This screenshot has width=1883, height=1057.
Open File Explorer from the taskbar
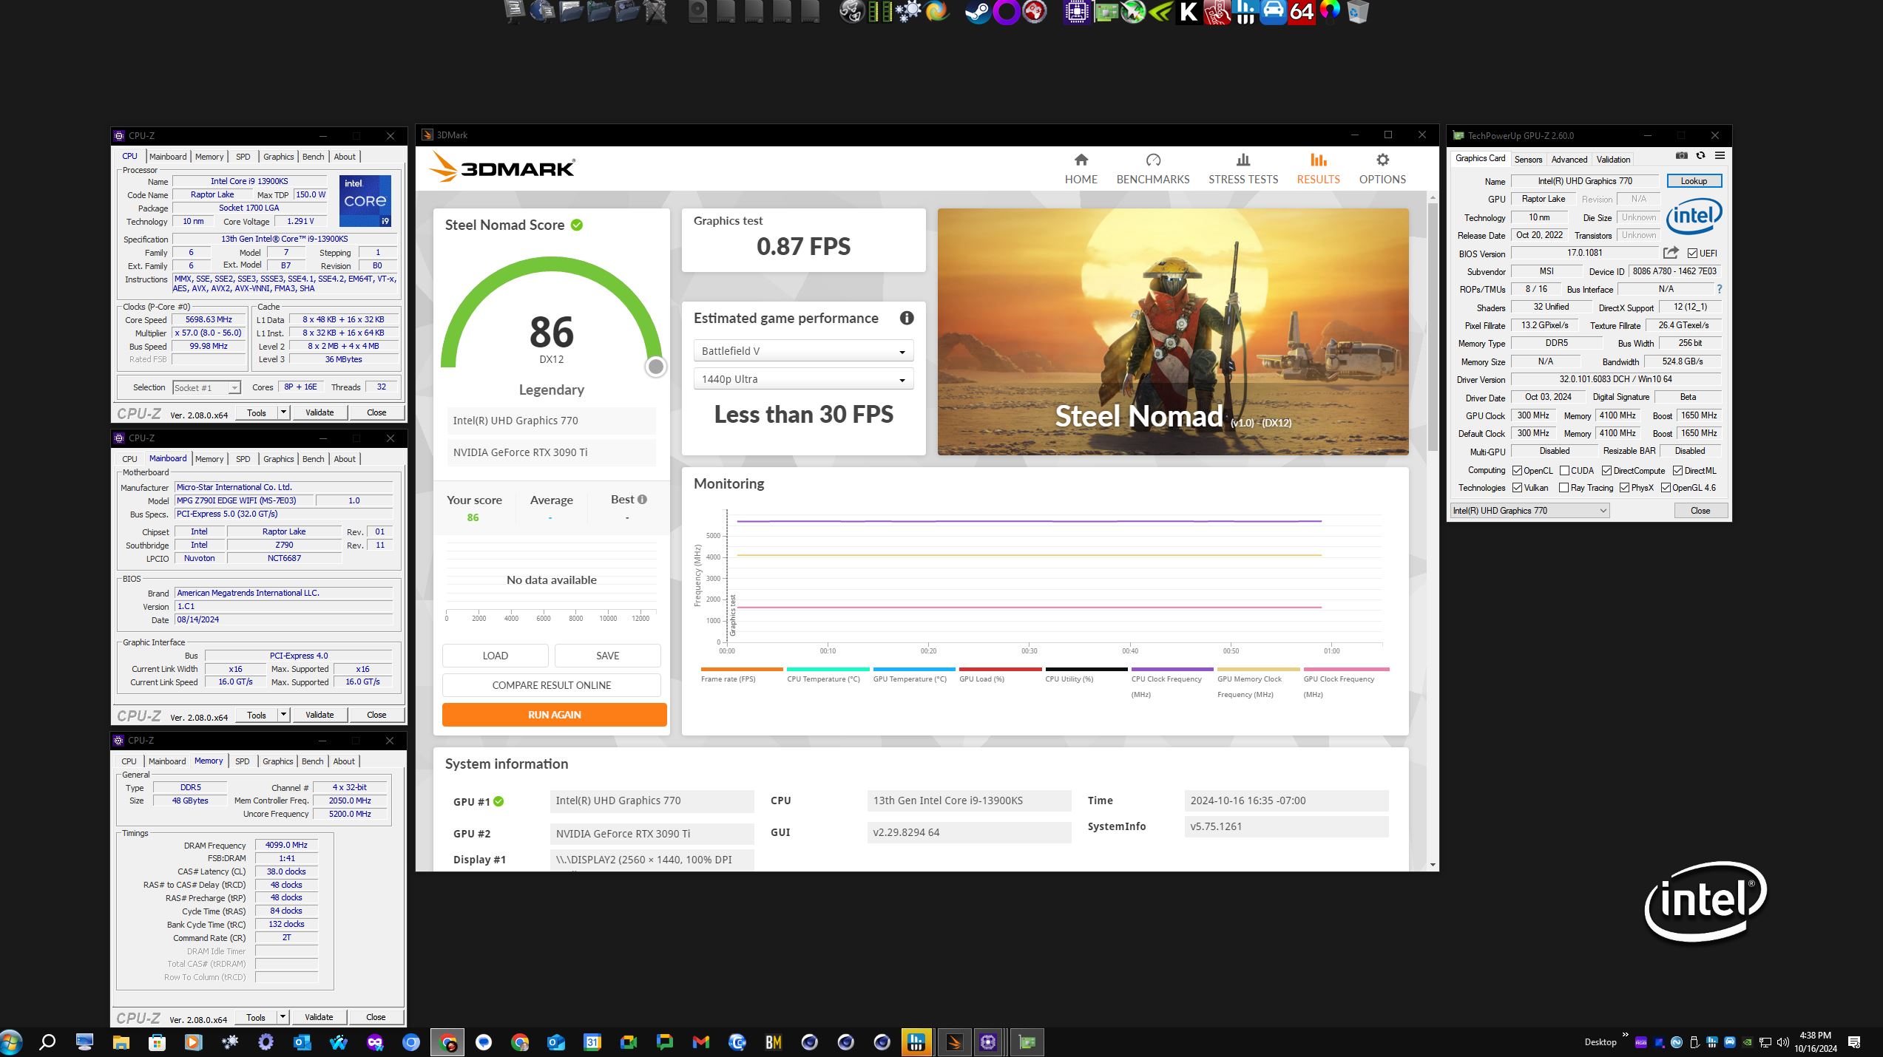[x=121, y=1042]
